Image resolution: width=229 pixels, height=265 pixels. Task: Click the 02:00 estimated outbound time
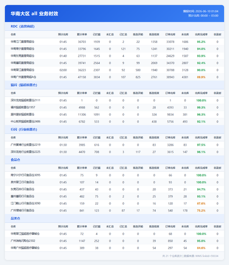click(63, 70)
